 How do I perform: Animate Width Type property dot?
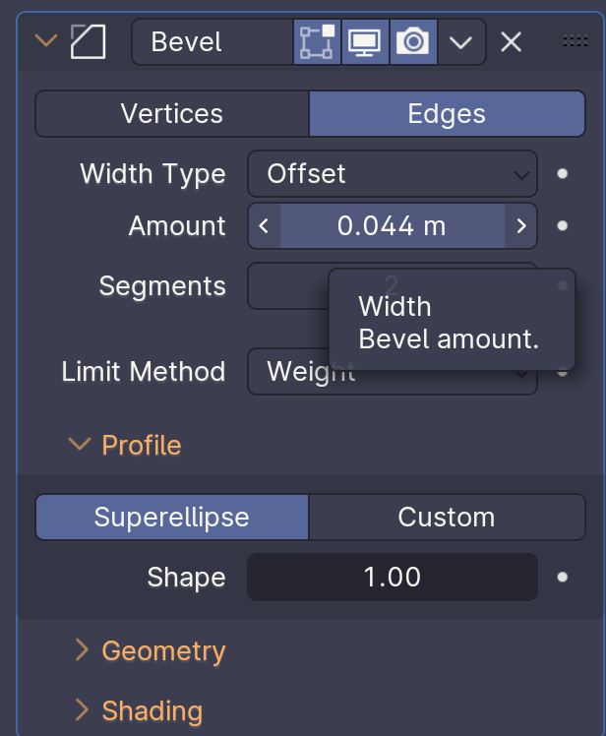tap(563, 174)
